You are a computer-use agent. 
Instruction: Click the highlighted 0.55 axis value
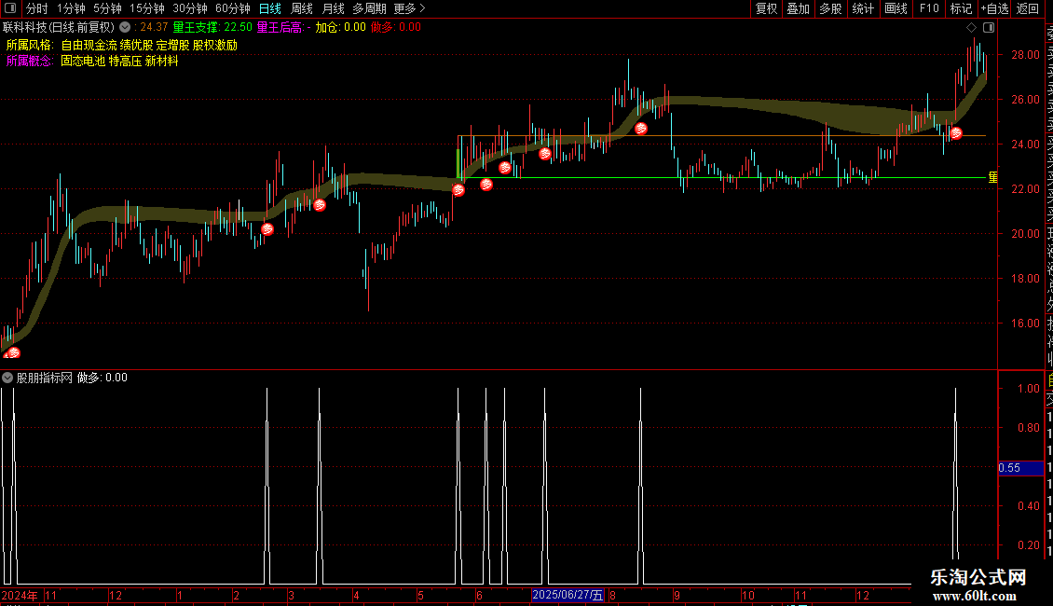1020,468
